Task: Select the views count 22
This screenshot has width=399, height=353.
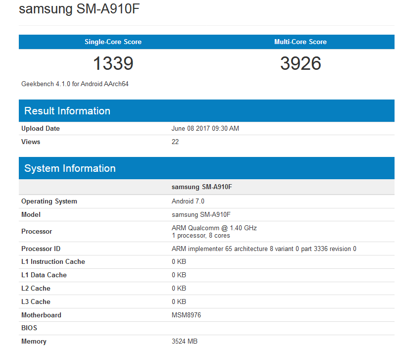Action: tap(175, 142)
